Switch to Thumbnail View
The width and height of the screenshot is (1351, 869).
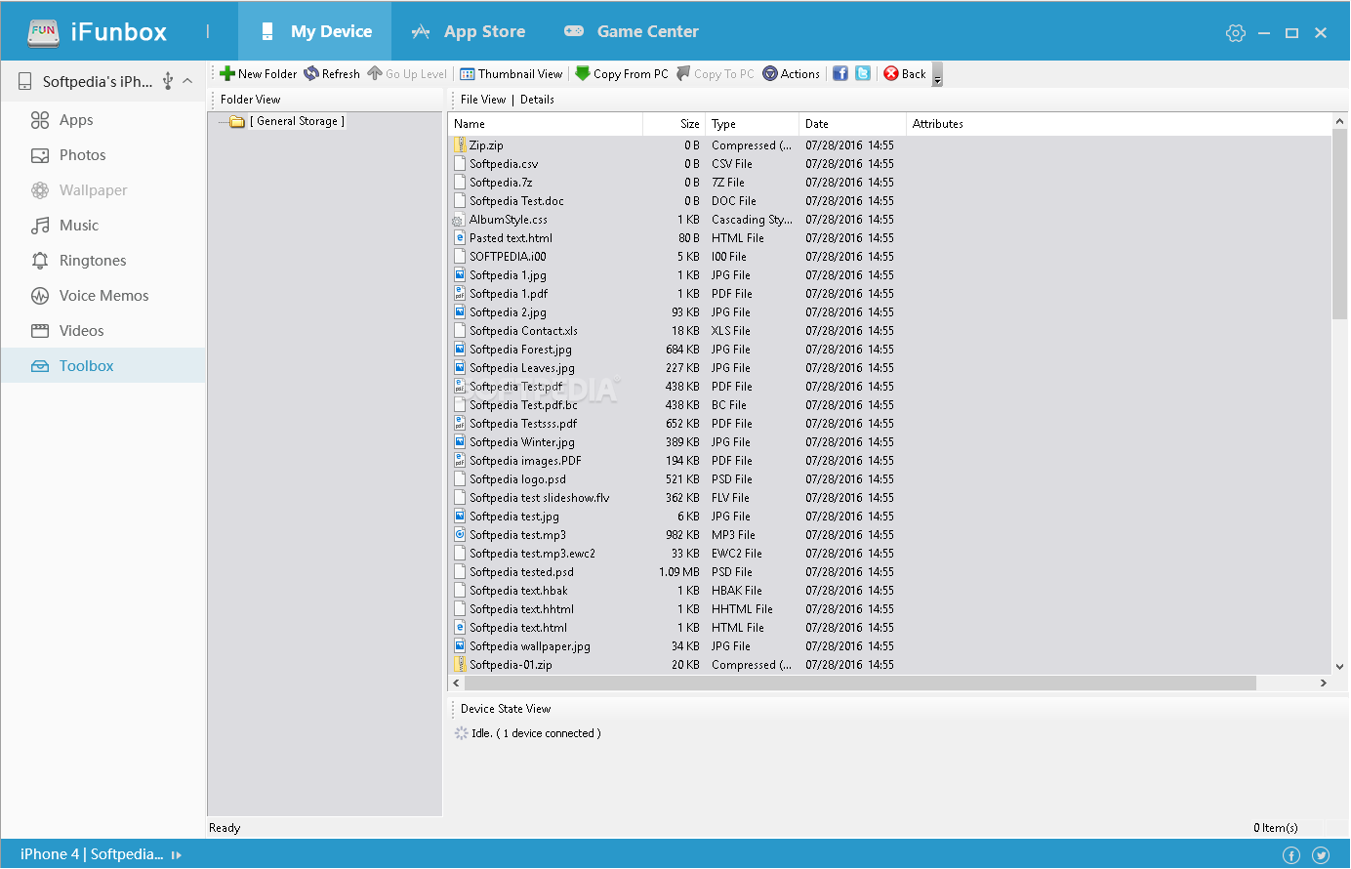(x=512, y=74)
